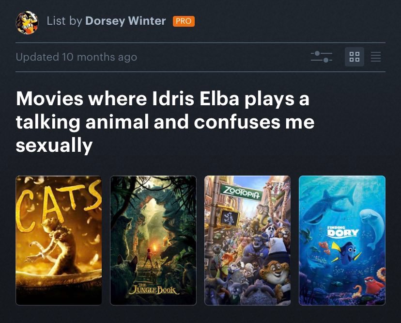The image size is (401, 323).
Task: Click the 'List by' label
Action: (x=64, y=21)
